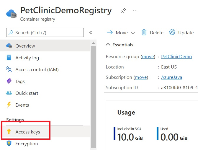This screenshot has width=198, height=150.
Task: Open the more options ellipsis menu
Action: [x=135, y=11]
